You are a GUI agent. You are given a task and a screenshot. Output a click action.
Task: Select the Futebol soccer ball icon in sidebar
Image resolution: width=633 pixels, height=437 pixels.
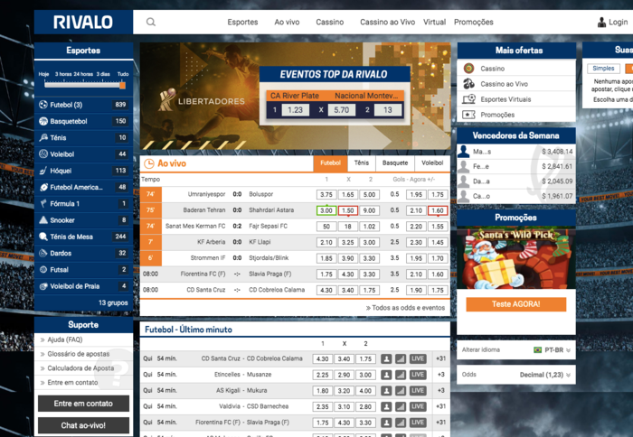click(x=43, y=106)
